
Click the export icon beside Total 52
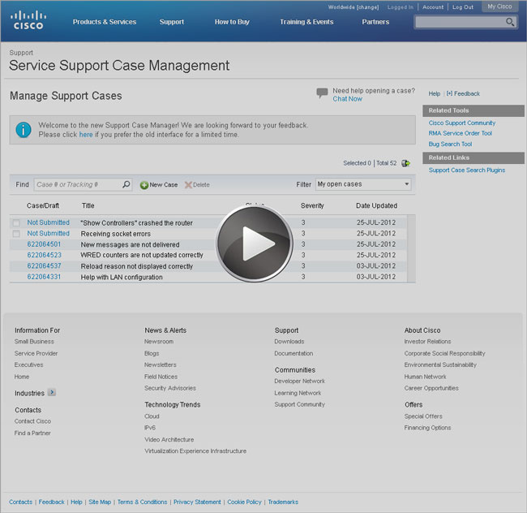coord(405,163)
